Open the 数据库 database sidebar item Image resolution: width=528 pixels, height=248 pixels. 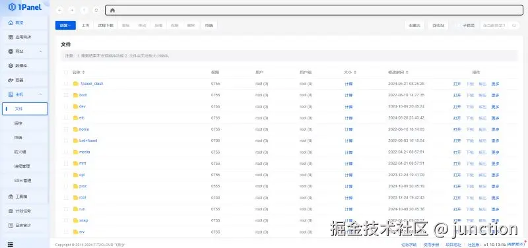(x=25, y=65)
